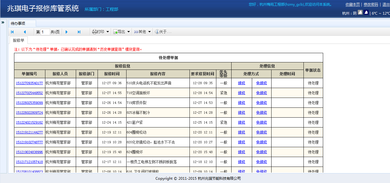Click 维修 for 624圈椅坏 row
Viewport: 390px width, 183px height.
pos(242,152)
